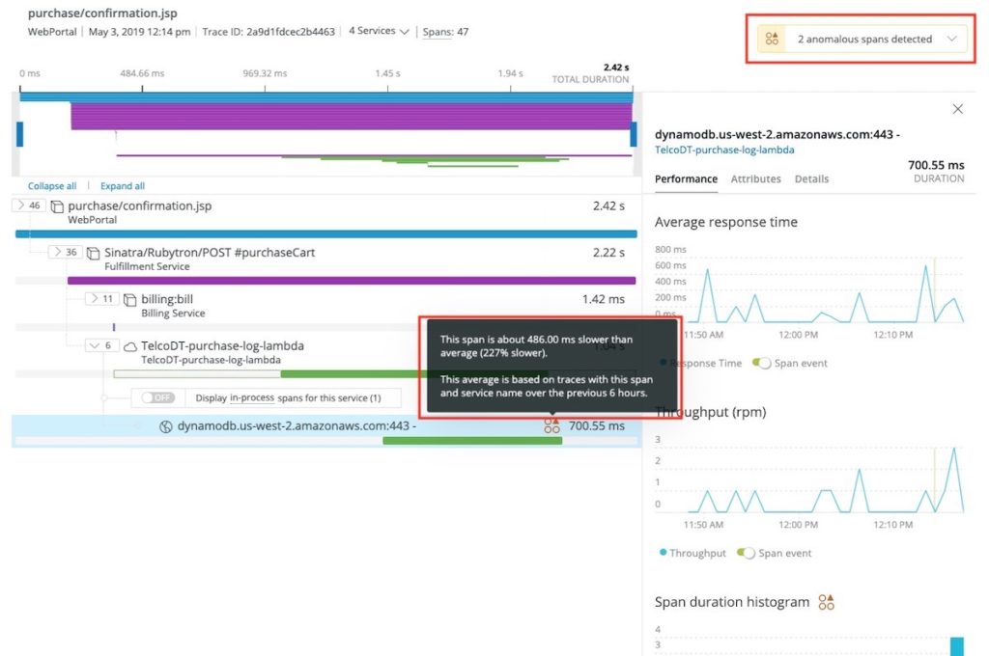The height and width of the screenshot is (656, 989).
Task: Select the billing:bill span
Action: (x=167, y=299)
